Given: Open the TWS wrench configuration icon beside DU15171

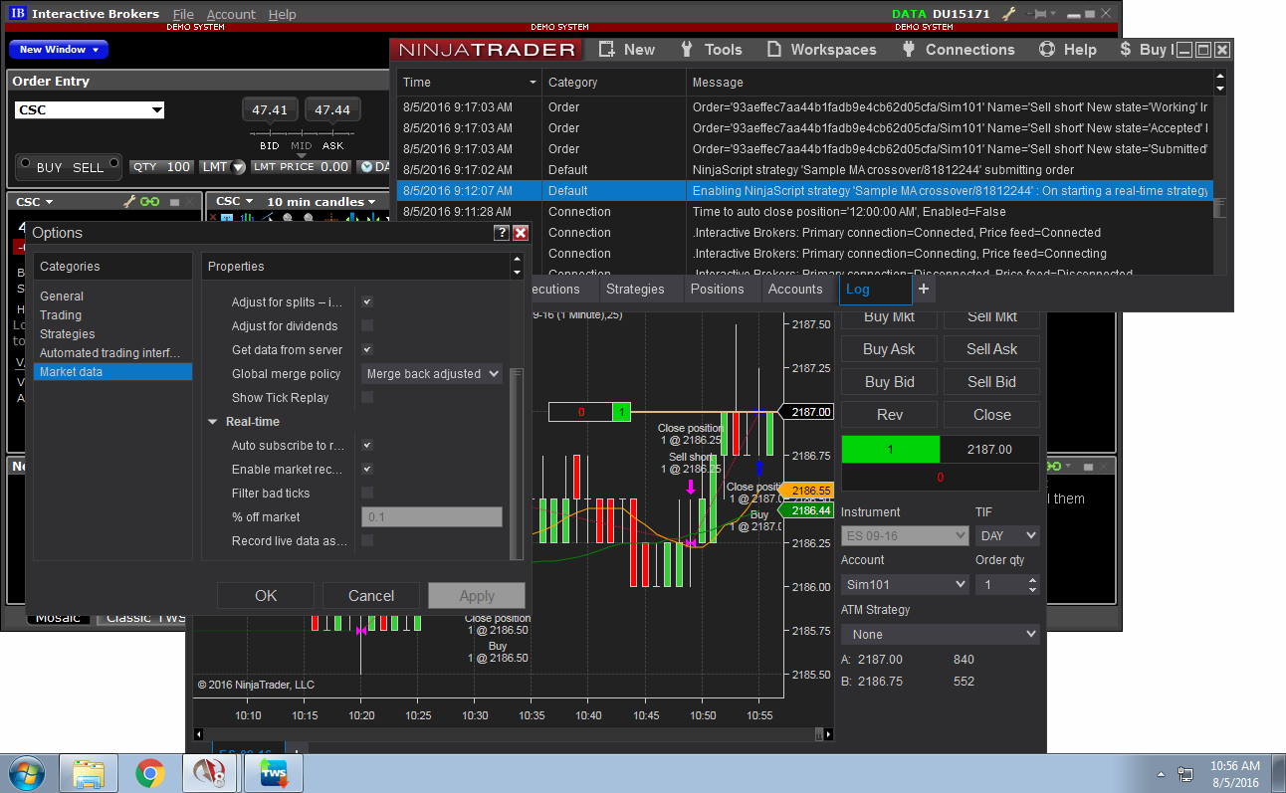Looking at the screenshot, I should pyautogui.click(x=1008, y=14).
